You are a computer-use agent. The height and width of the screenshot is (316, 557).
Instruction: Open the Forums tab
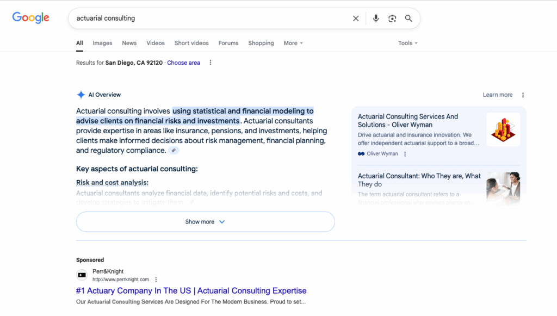(228, 44)
